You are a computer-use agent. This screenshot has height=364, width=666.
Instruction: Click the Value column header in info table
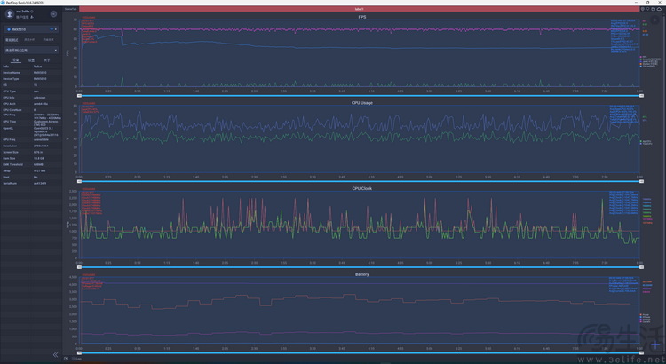coord(38,67)
